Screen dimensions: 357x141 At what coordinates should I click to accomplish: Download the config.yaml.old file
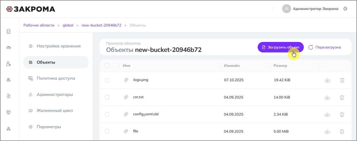(327, 115)
